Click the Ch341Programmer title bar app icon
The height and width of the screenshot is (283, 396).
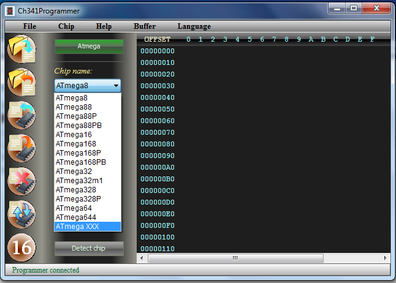pos(10,11)
